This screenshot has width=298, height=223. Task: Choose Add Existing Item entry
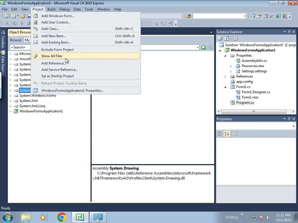pyautogui.click(x=86, y=42)
